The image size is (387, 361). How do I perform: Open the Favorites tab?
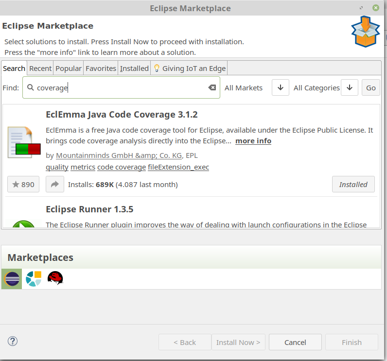point(101,69)
